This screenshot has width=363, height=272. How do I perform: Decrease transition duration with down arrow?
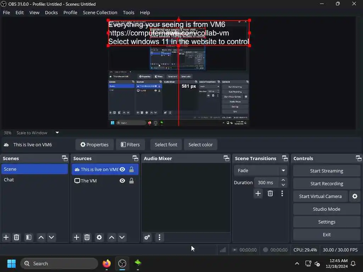pyautogui.click(x=283, y=185)
